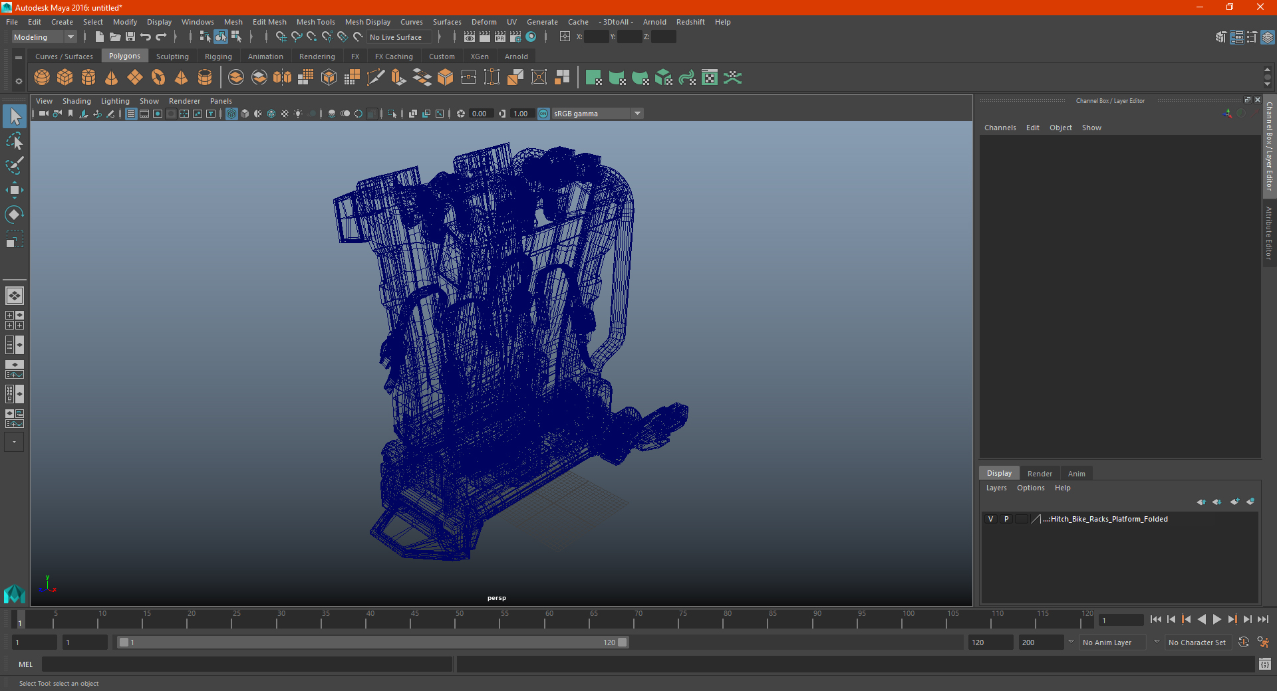Toggle color management ON button
Image resolution: width=1277 pixels, height=691 pixels.
543,114
